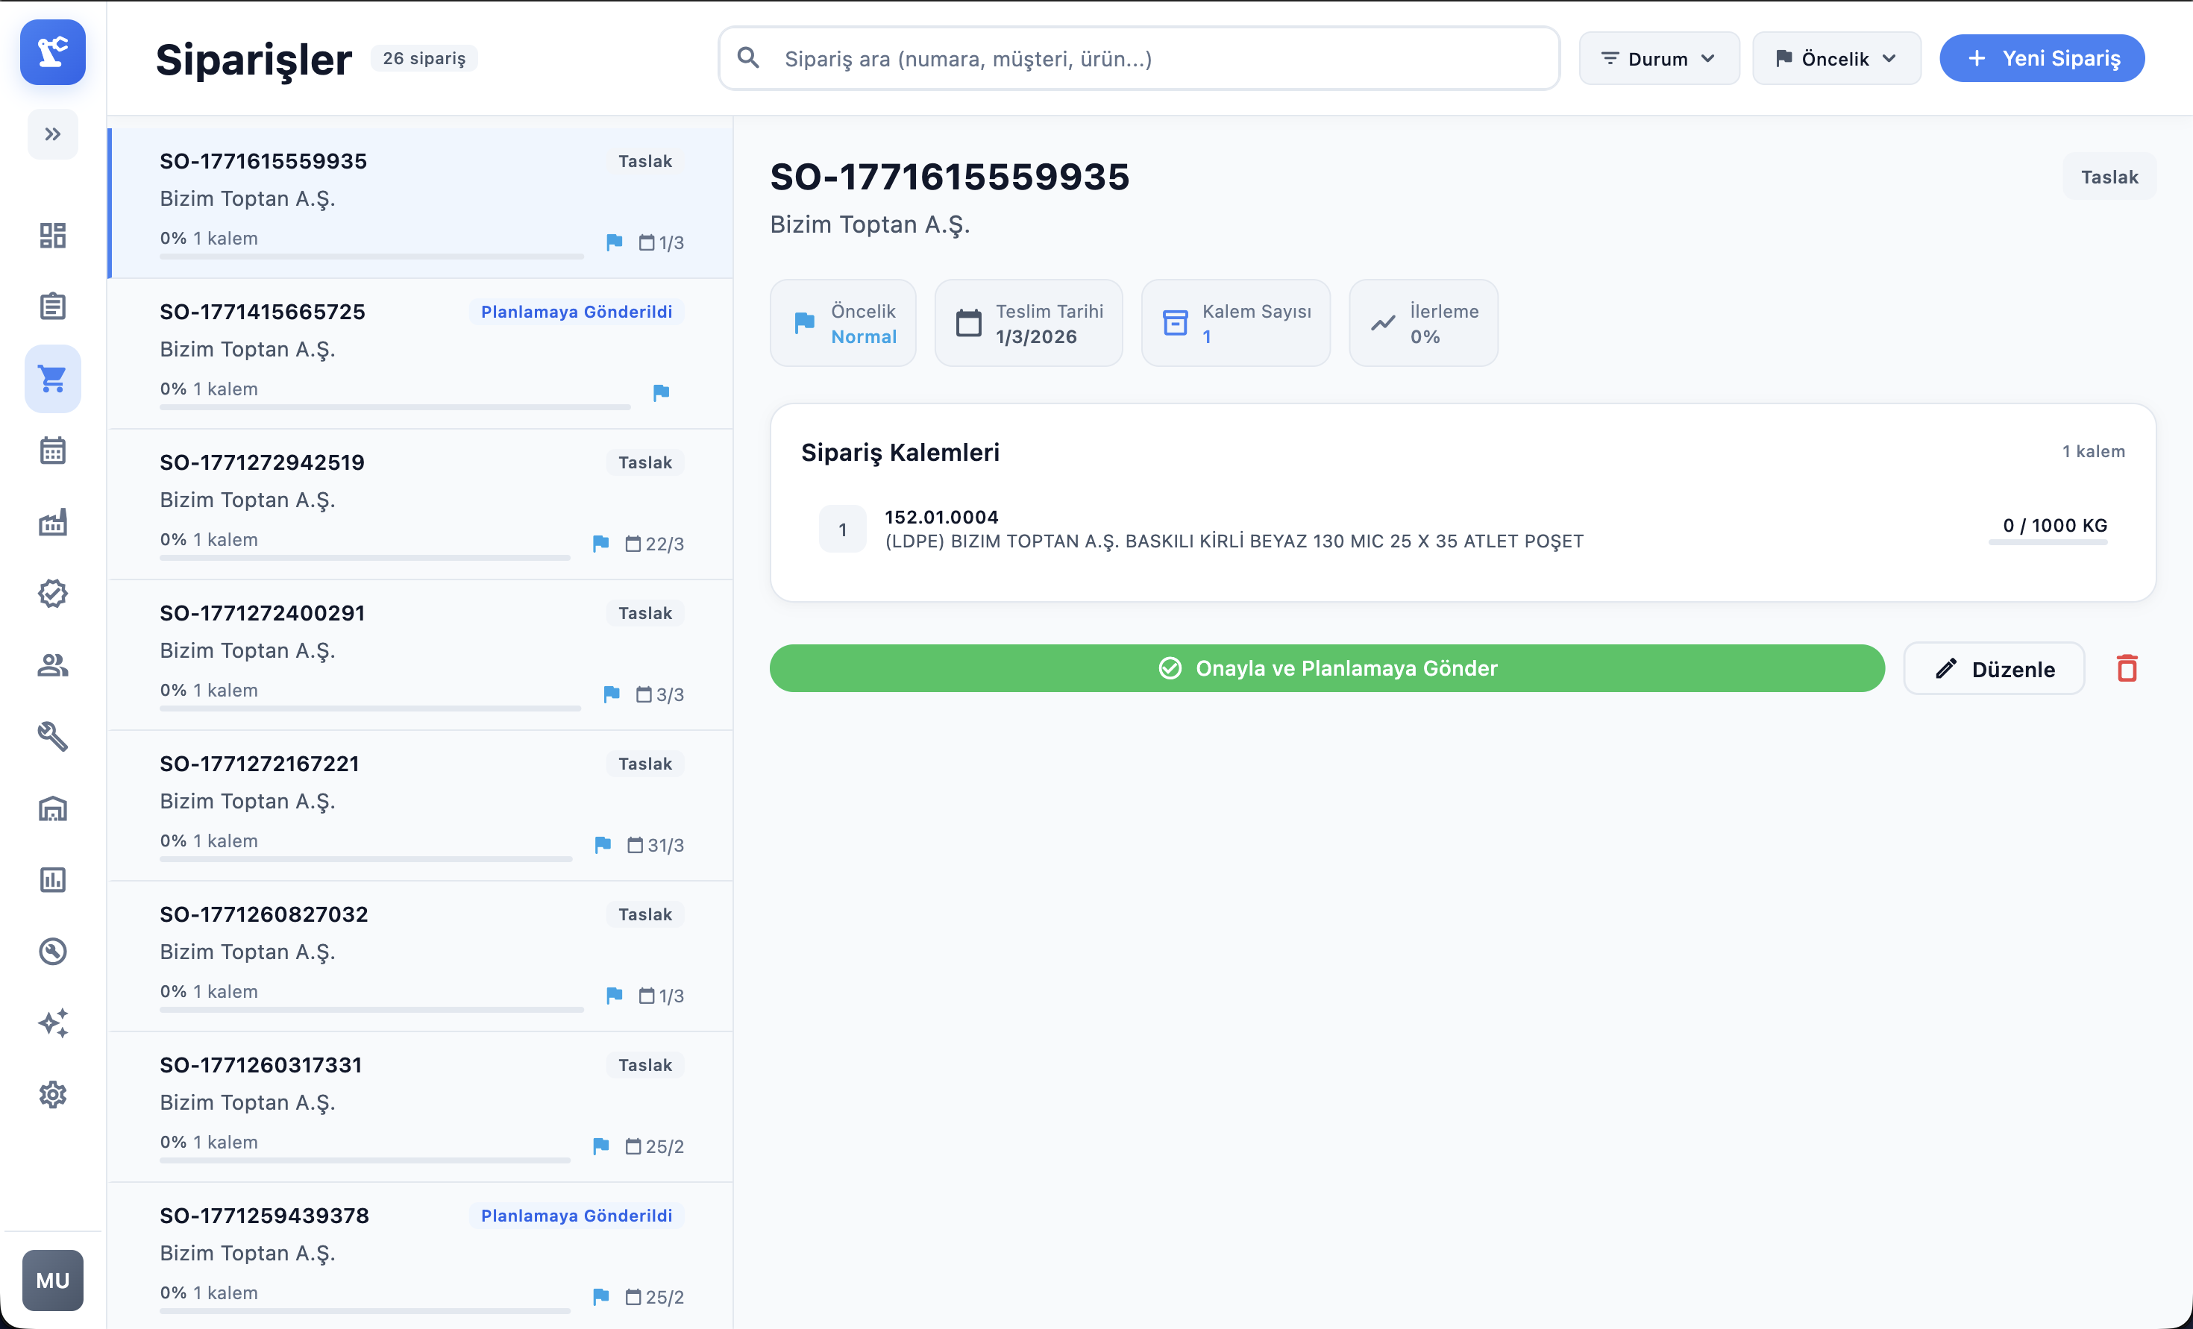Expand the sidebar with double-chevron icon
Screen dimensions: 2193x1329
[x=52, y=134]
